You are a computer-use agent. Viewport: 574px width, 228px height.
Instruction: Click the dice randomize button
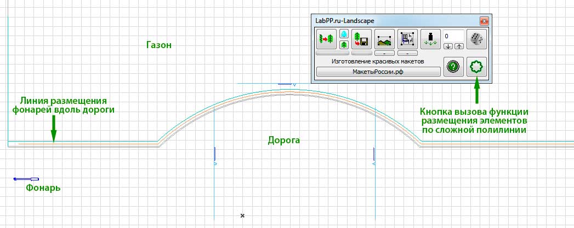pos(476,39)
